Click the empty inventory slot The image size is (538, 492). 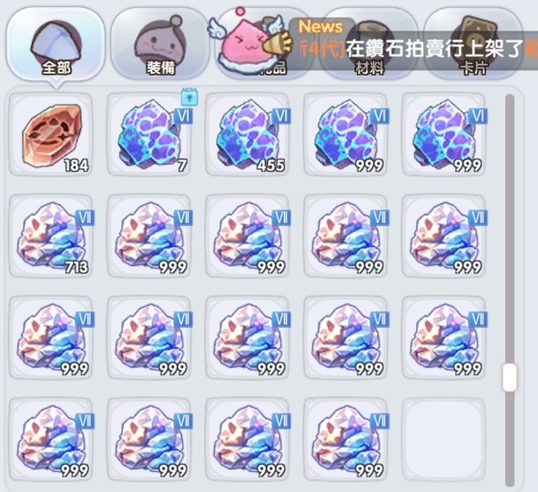[x=444, y=439]
